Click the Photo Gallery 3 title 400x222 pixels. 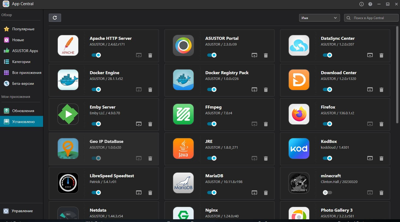pos(337,210)
